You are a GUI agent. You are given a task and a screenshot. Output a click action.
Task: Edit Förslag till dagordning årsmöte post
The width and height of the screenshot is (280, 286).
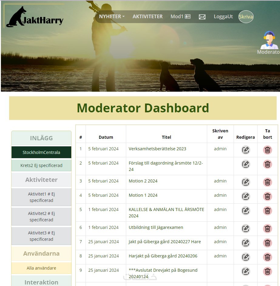[x=245, y=164]
